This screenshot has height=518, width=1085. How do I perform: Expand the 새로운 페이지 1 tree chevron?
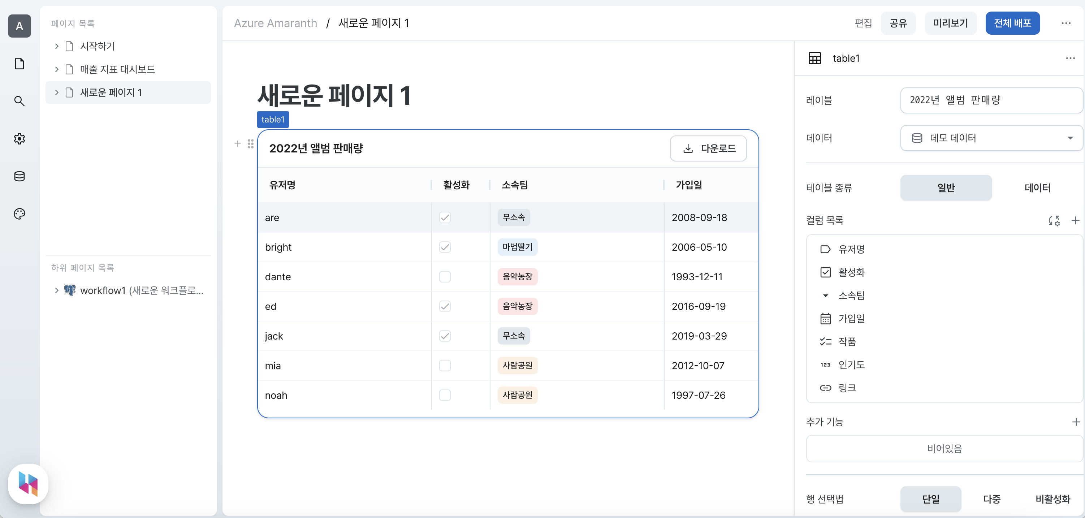56,92
